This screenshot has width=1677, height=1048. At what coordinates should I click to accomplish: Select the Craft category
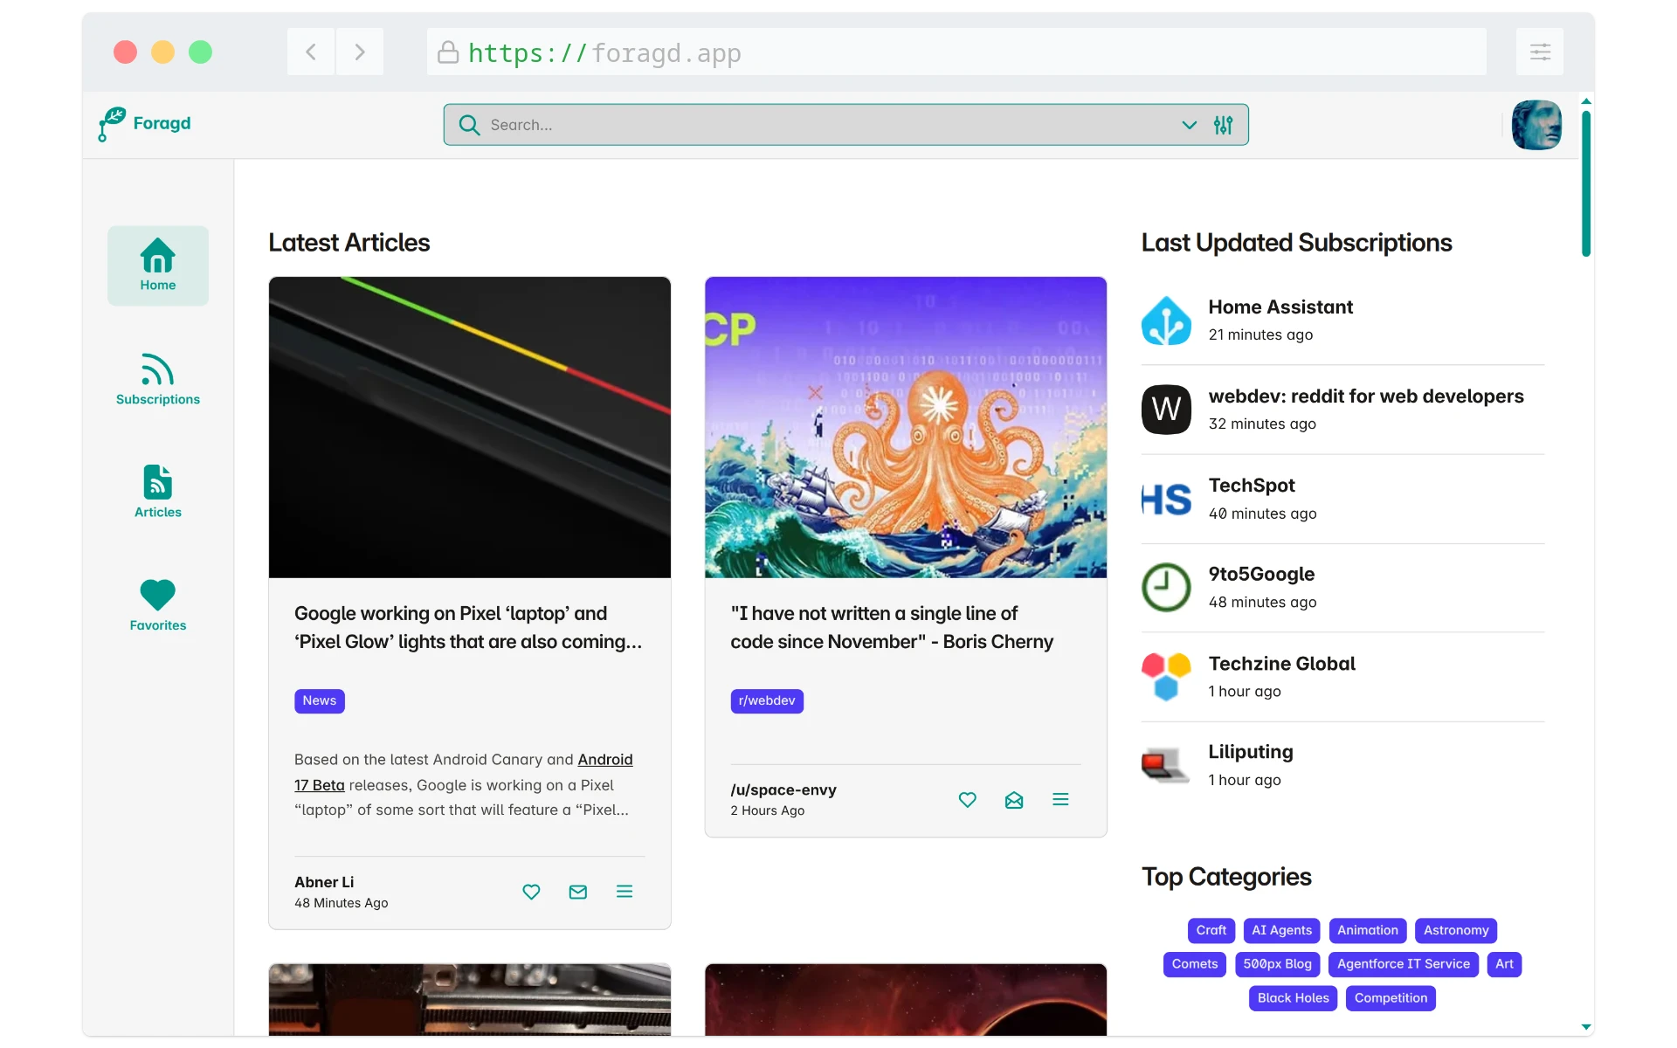pos(1211,931)
